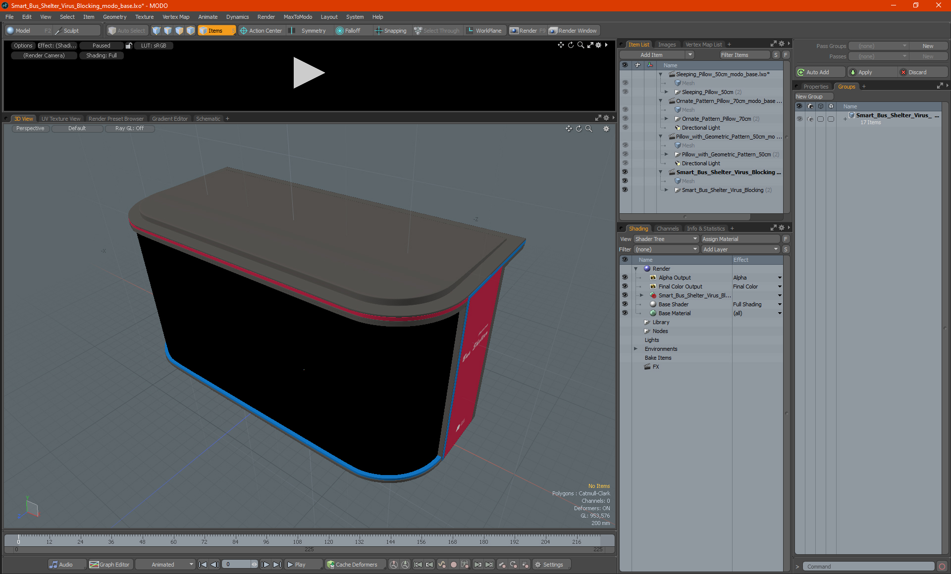Image resolution: width=951 pixels, height=574 pixels.
Task: Select Vertices selection mode icon
Action: tap(157, 31)
